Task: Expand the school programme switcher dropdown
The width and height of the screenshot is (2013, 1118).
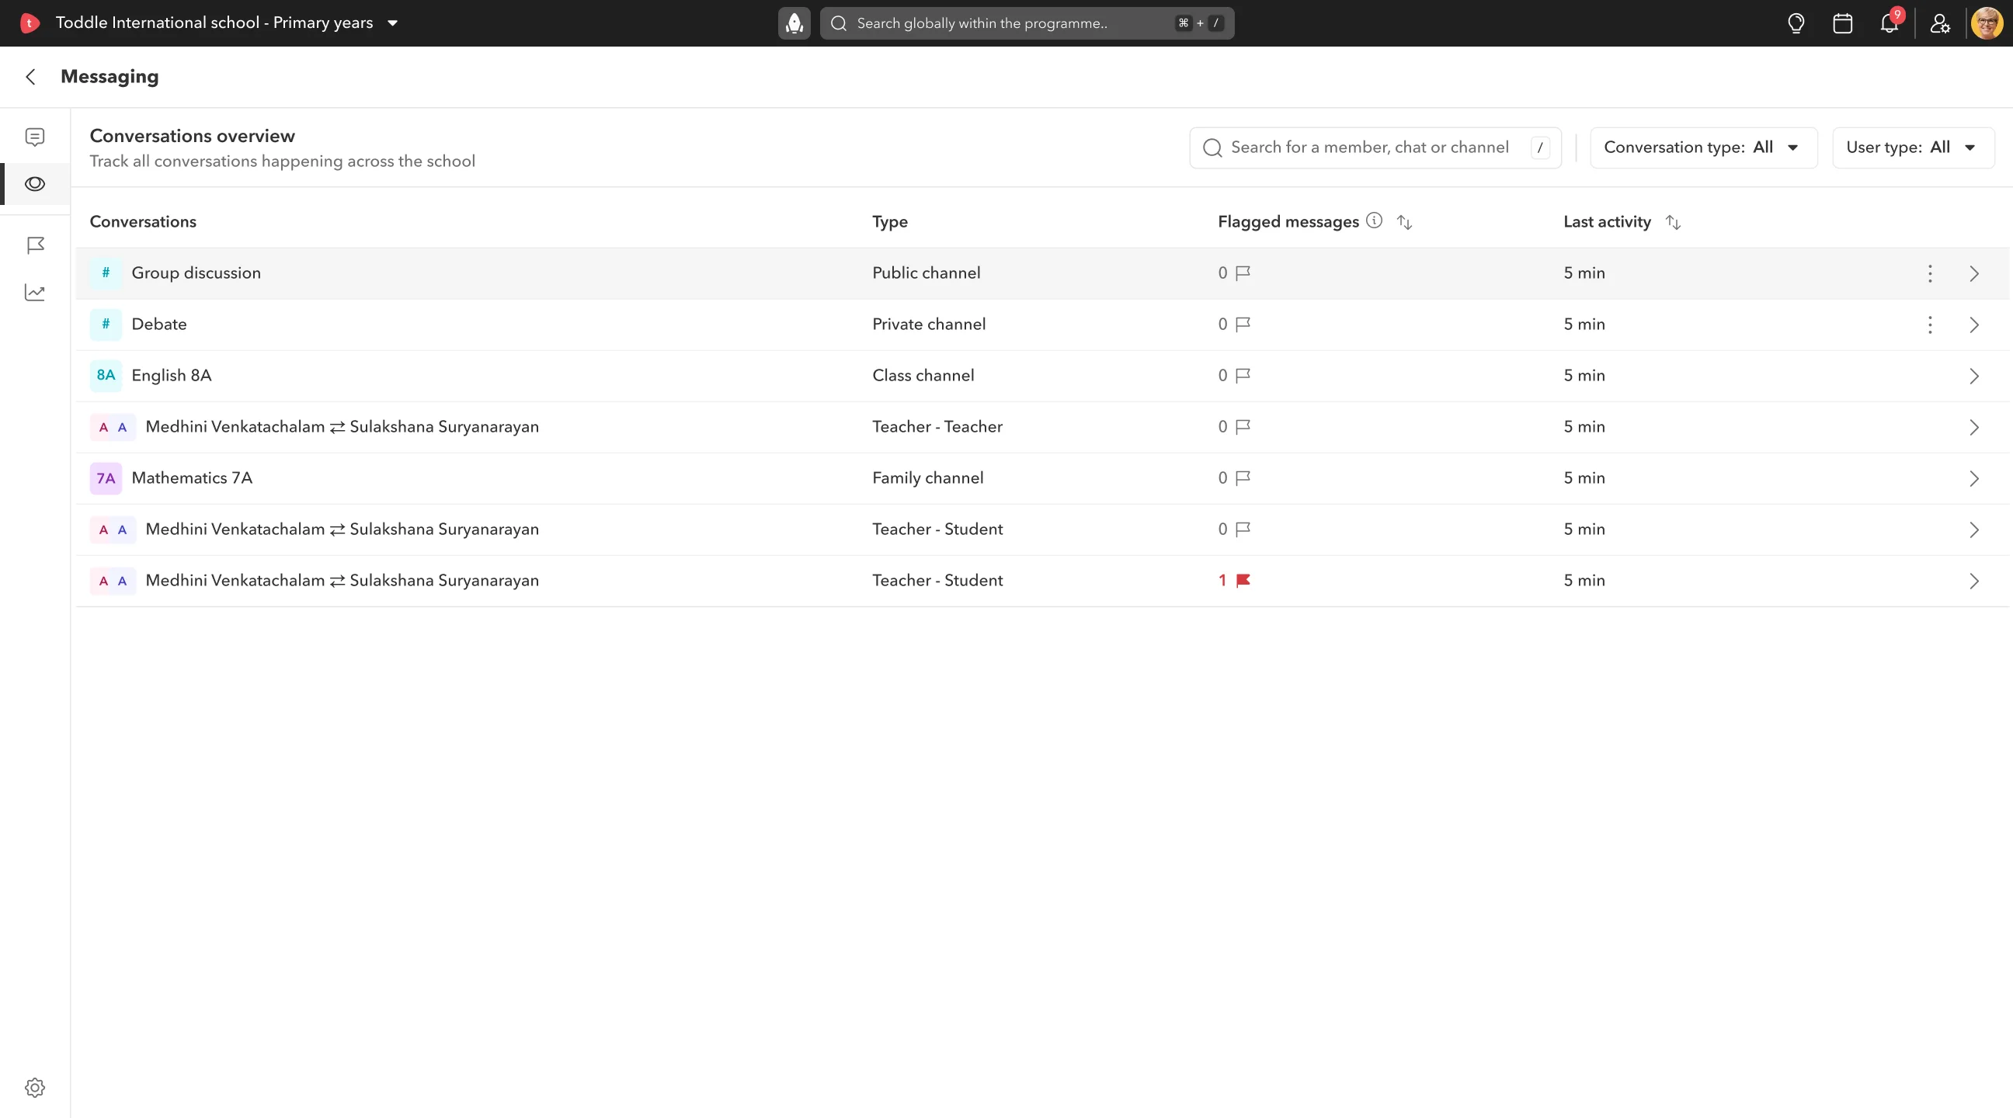Action: pos(393,23)
